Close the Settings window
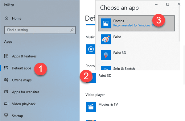The height and width of the screenshot is (121, 185). coord(179,4)
